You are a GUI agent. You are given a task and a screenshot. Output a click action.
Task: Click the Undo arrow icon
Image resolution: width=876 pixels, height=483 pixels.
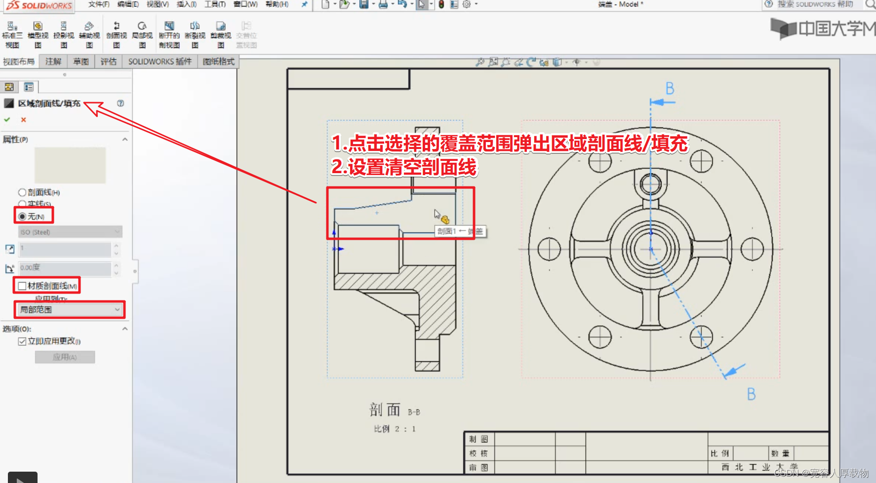[402, 4]
